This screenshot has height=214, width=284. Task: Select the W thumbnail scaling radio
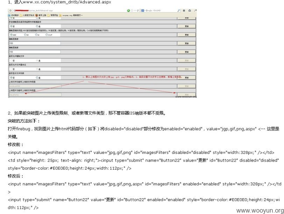25,35
